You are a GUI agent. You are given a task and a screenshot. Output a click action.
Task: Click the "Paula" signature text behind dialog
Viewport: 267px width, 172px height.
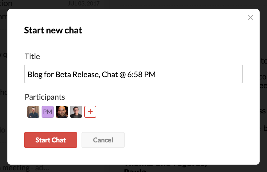coord(135,170)
